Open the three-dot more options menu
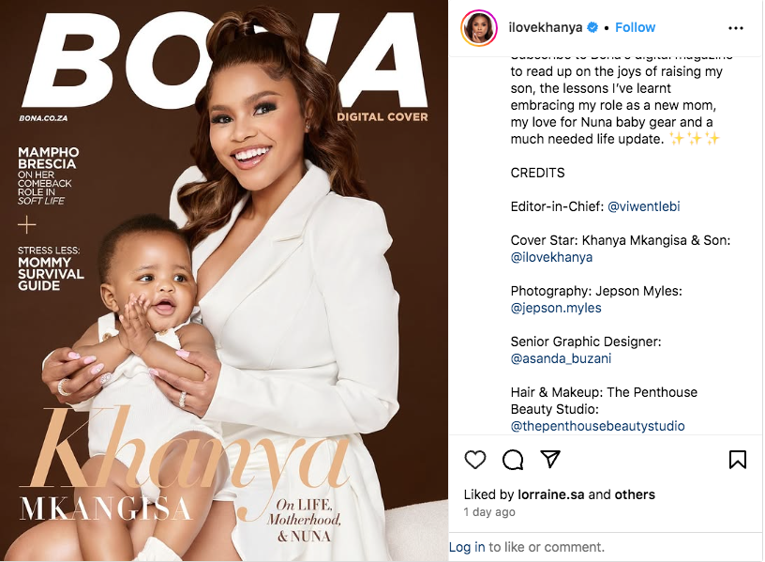The height and width of the screenshot is (562, 765). tap(736, 28)
